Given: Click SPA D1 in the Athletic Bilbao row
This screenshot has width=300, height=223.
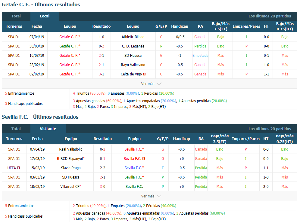Looking at the screenshot, I should 14,37.
